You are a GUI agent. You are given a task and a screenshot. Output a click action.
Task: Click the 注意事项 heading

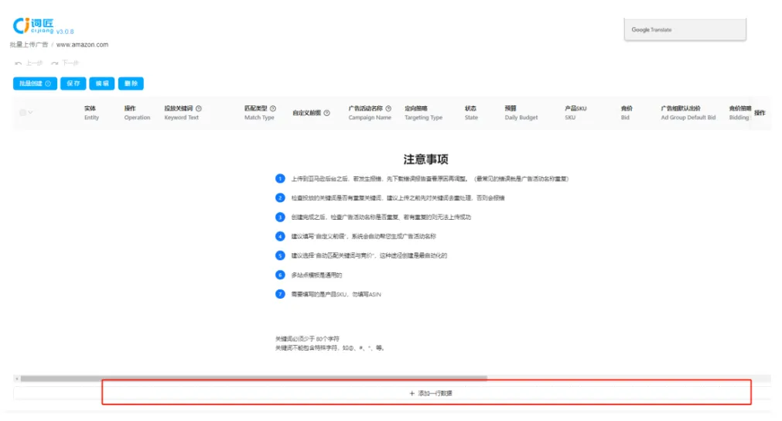(426, 159)
